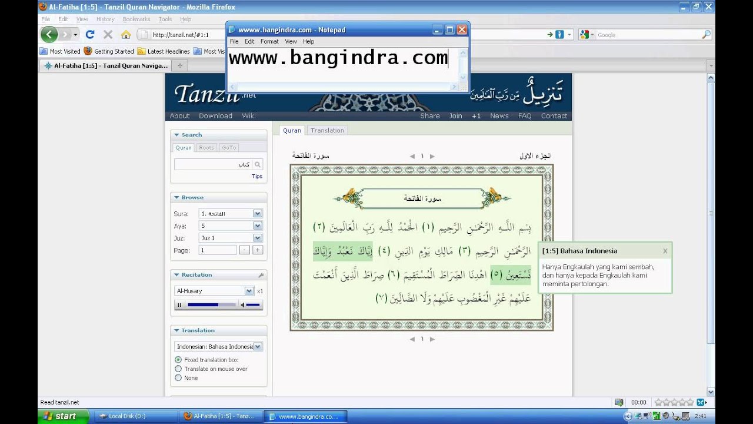Click the blue icon right of the Go arrow
The height and width of the screenshot is (424, 753).
(559, 35)
